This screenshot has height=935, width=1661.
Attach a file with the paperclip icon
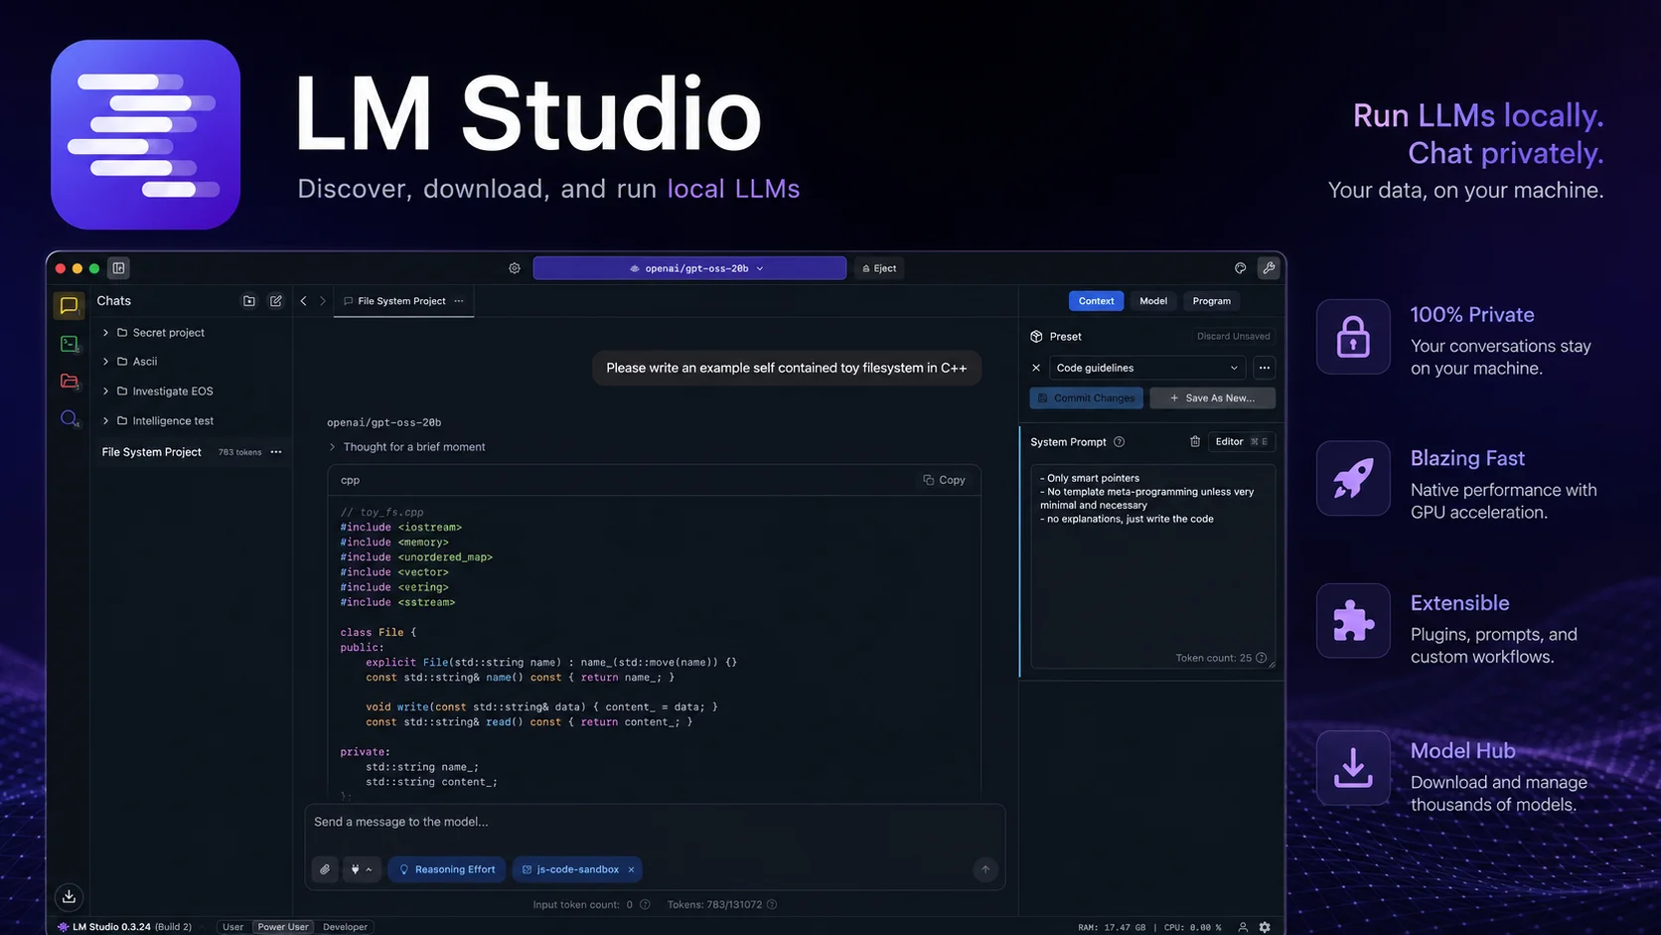coord(325,869)
